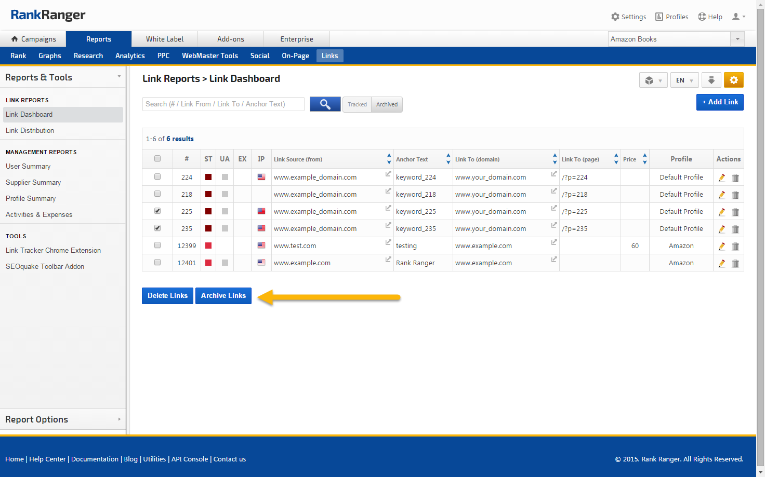Open external link icon for www.test.com source
This screenshot has height=477, width=765.
click(388, 242)
